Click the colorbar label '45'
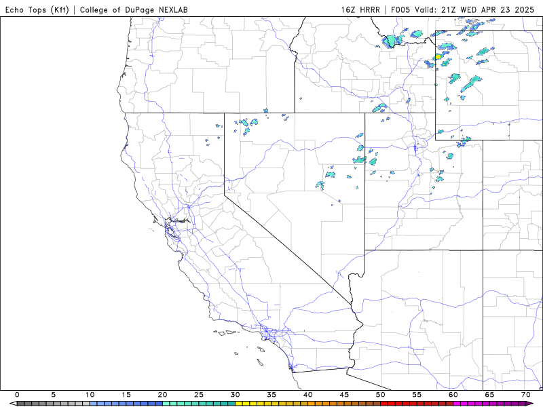Viewport: 543px width, 407px height. pyautogui.click(x=344, y=395)
